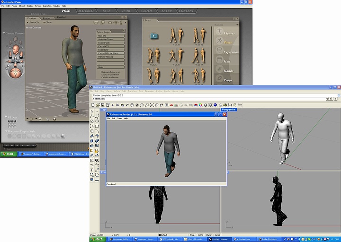Click the Render Passes script button
The width and height of the screenshot is (341, 242).
point(110,57)
